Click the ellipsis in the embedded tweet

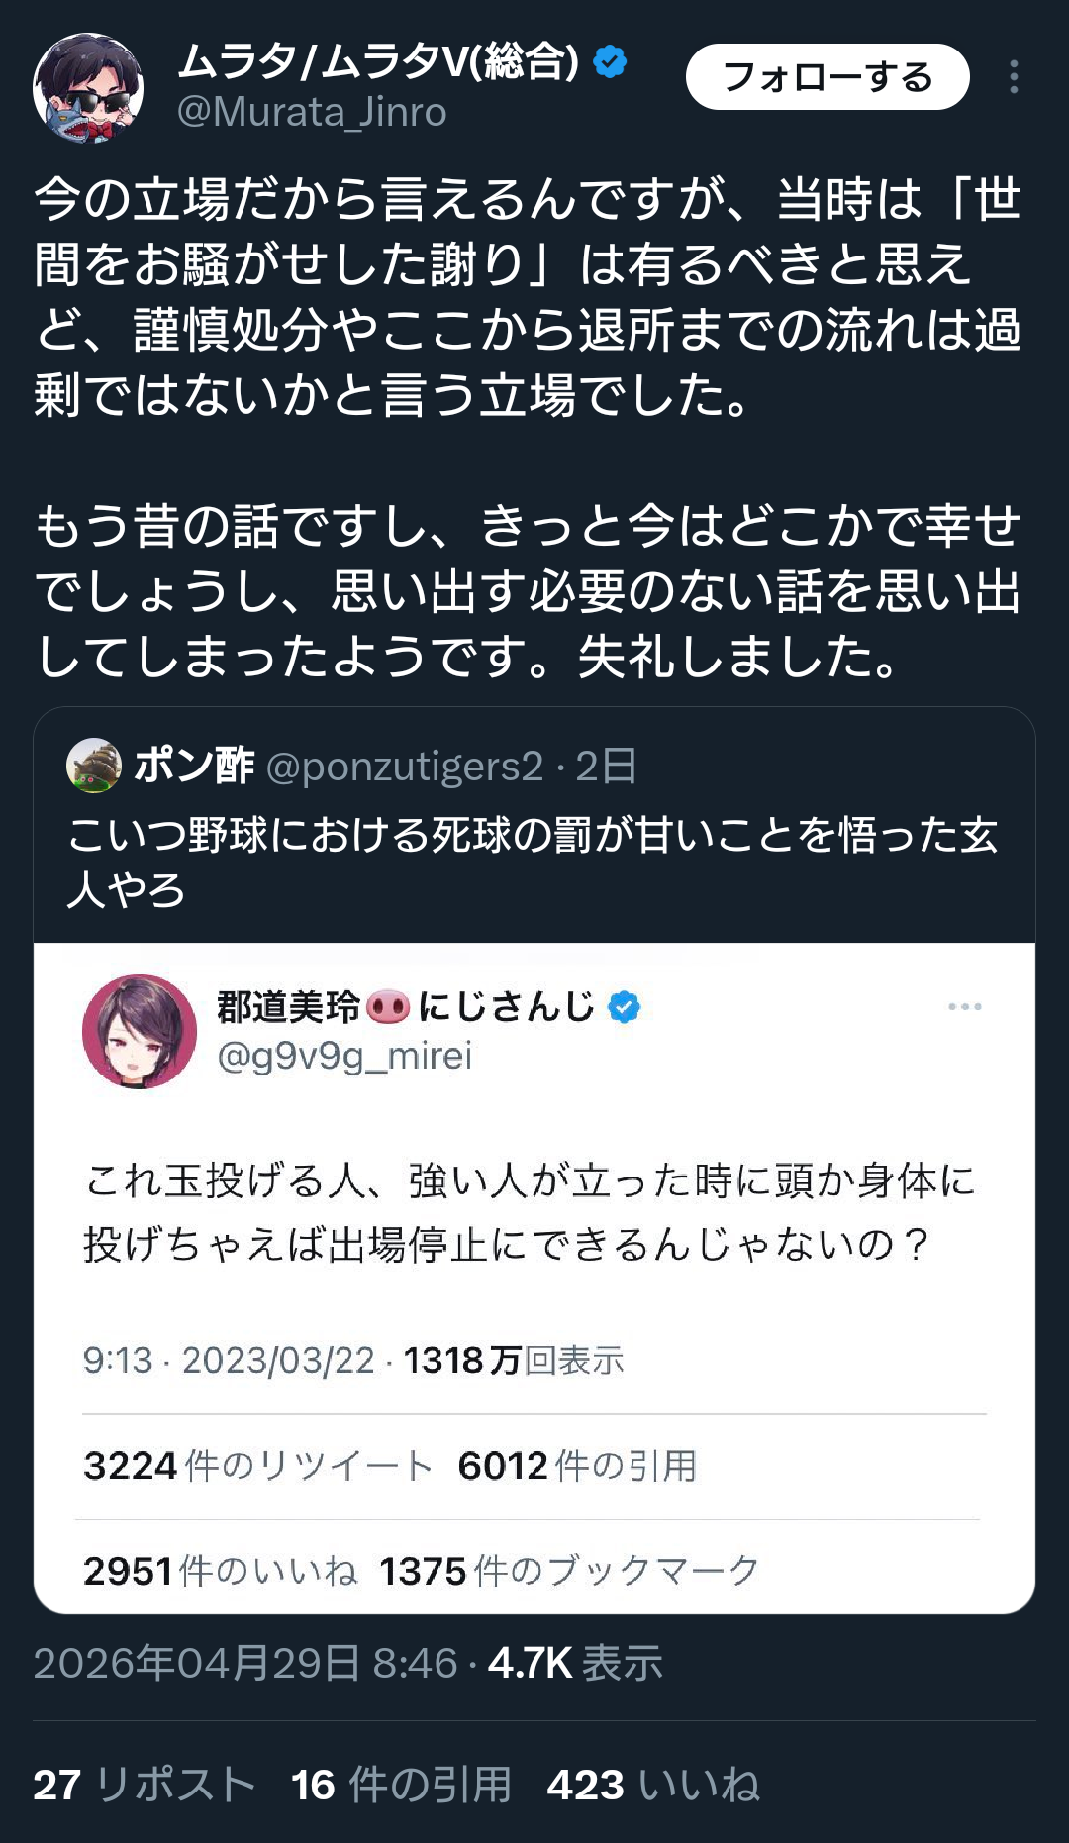[x=964, y=1007]
